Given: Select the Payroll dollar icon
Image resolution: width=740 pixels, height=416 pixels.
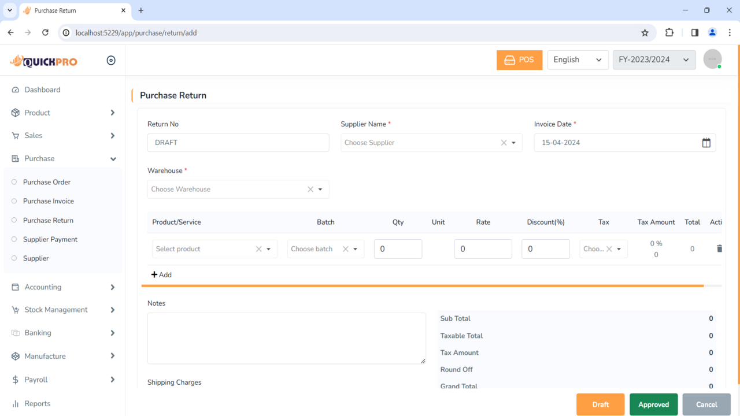Looking at the screenshot, I should (x=15, y=379).
